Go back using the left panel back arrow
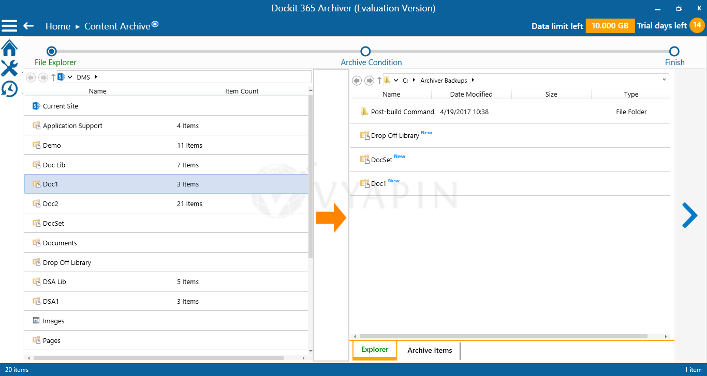707x376 pixels. tap(31, 77)
